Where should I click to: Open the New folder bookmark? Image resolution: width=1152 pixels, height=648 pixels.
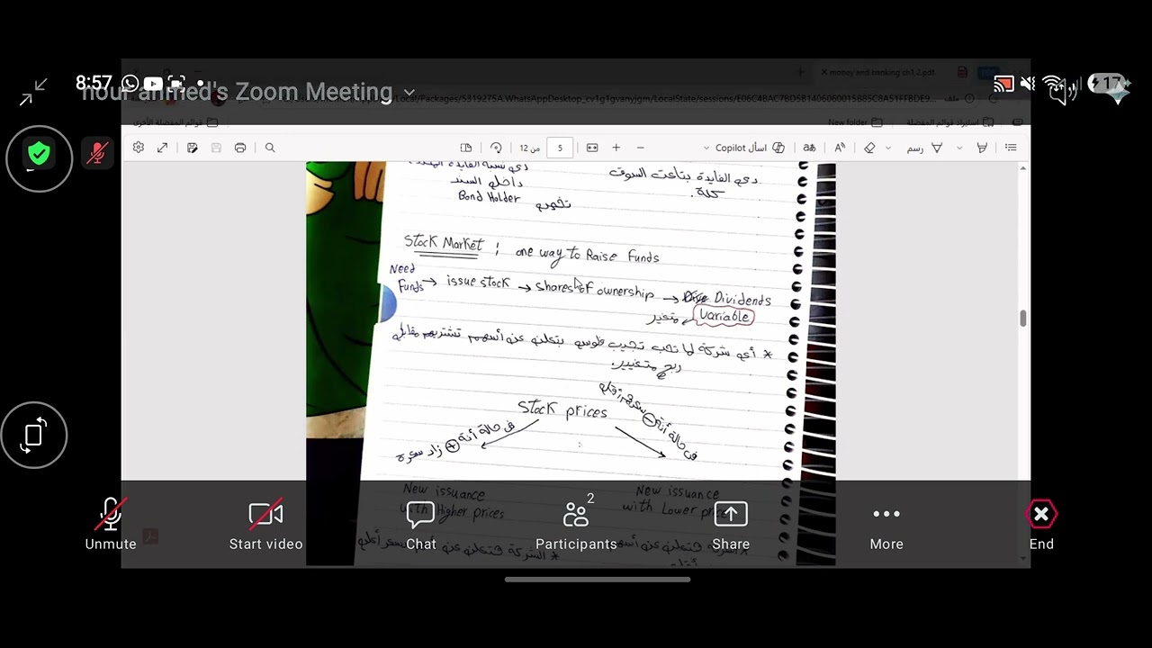(855, 122)
